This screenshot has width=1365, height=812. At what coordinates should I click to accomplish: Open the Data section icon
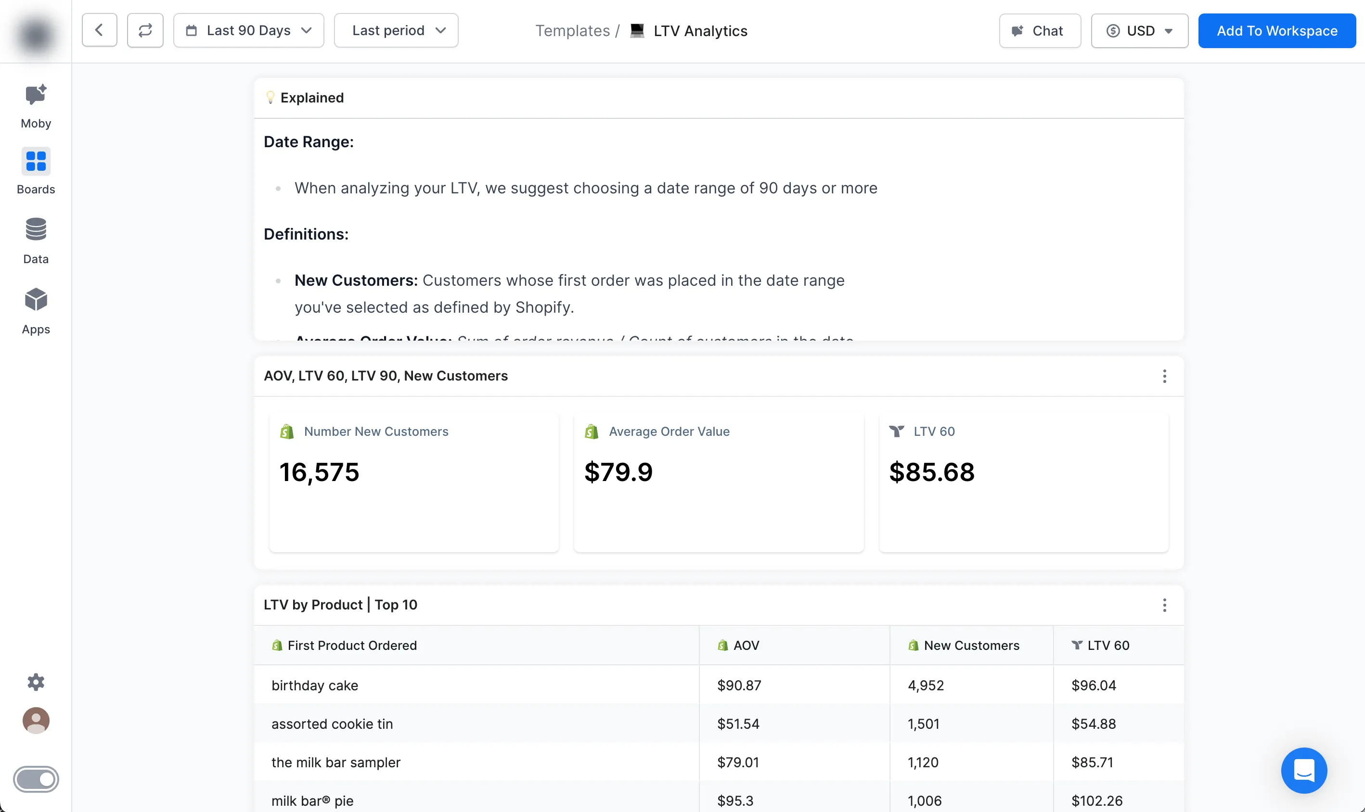pos(36,230)
